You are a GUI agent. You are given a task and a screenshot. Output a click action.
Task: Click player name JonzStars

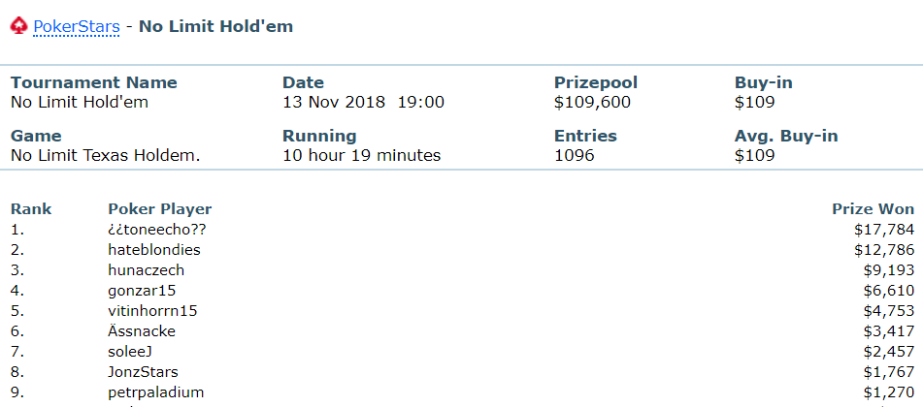pos(143,372)
